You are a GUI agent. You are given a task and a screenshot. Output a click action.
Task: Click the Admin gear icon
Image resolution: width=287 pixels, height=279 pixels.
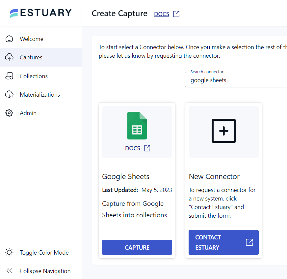[9, 113]
